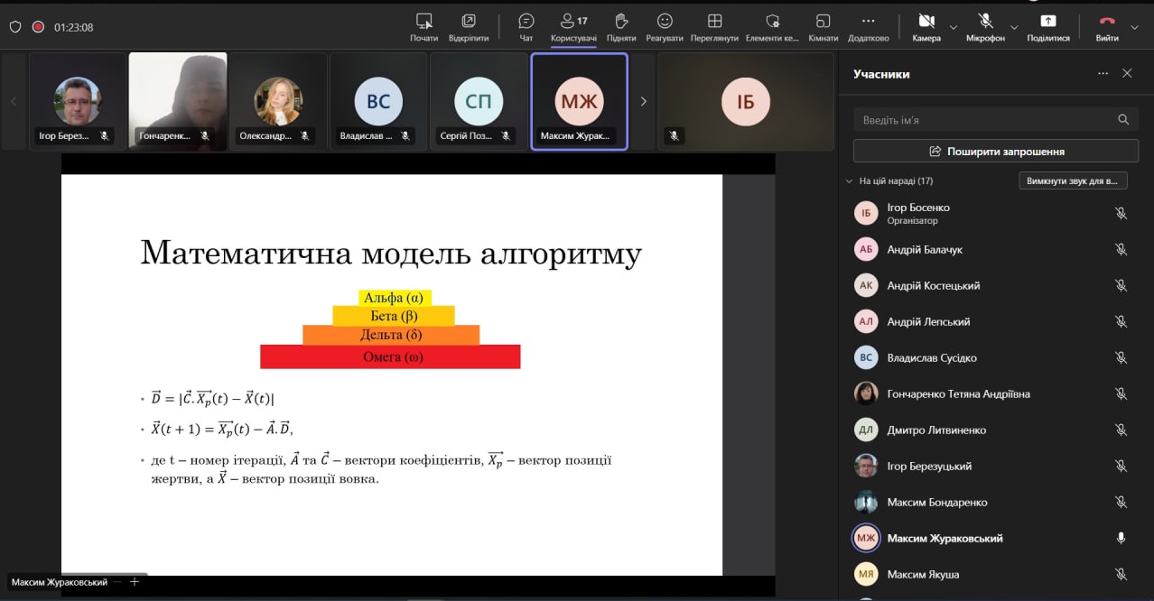Image resolution: width=1154 pixels, height=601 pixels.
Task: Expand the camera options dropdown arrow
Action: tap(954, 27)
